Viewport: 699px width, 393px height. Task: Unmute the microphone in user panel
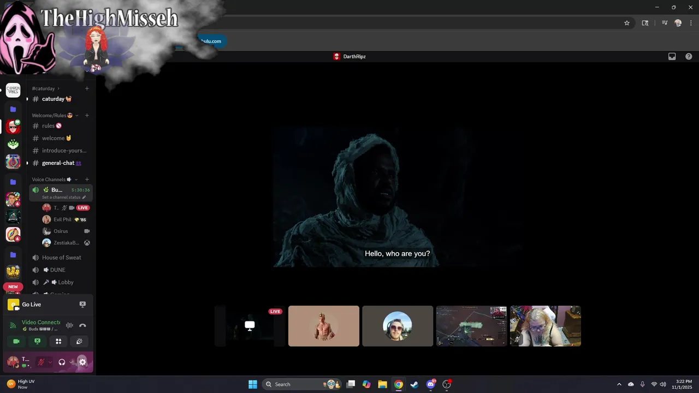tap(40, 362)
